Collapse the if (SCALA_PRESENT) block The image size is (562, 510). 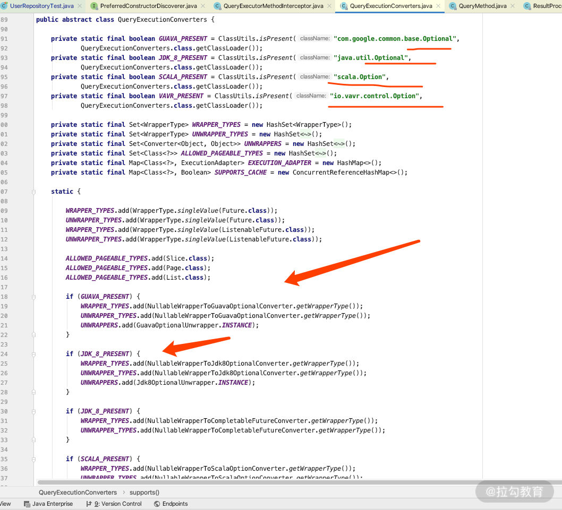[x=33, y=459]
